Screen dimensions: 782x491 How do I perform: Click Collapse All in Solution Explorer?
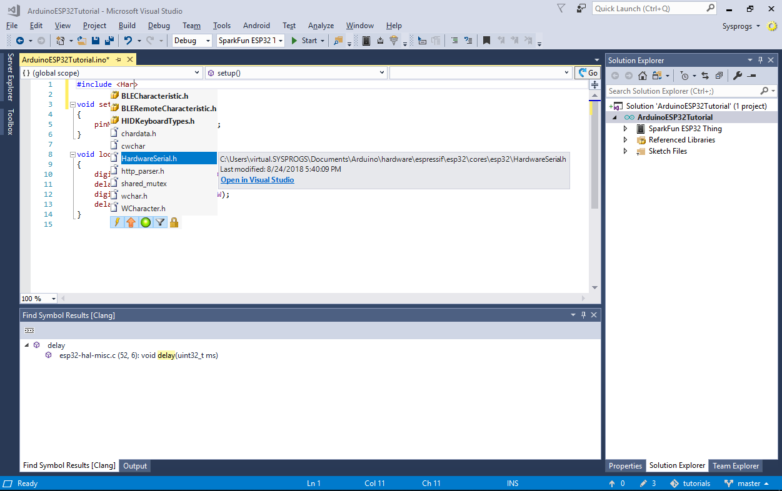pos(719,76)
